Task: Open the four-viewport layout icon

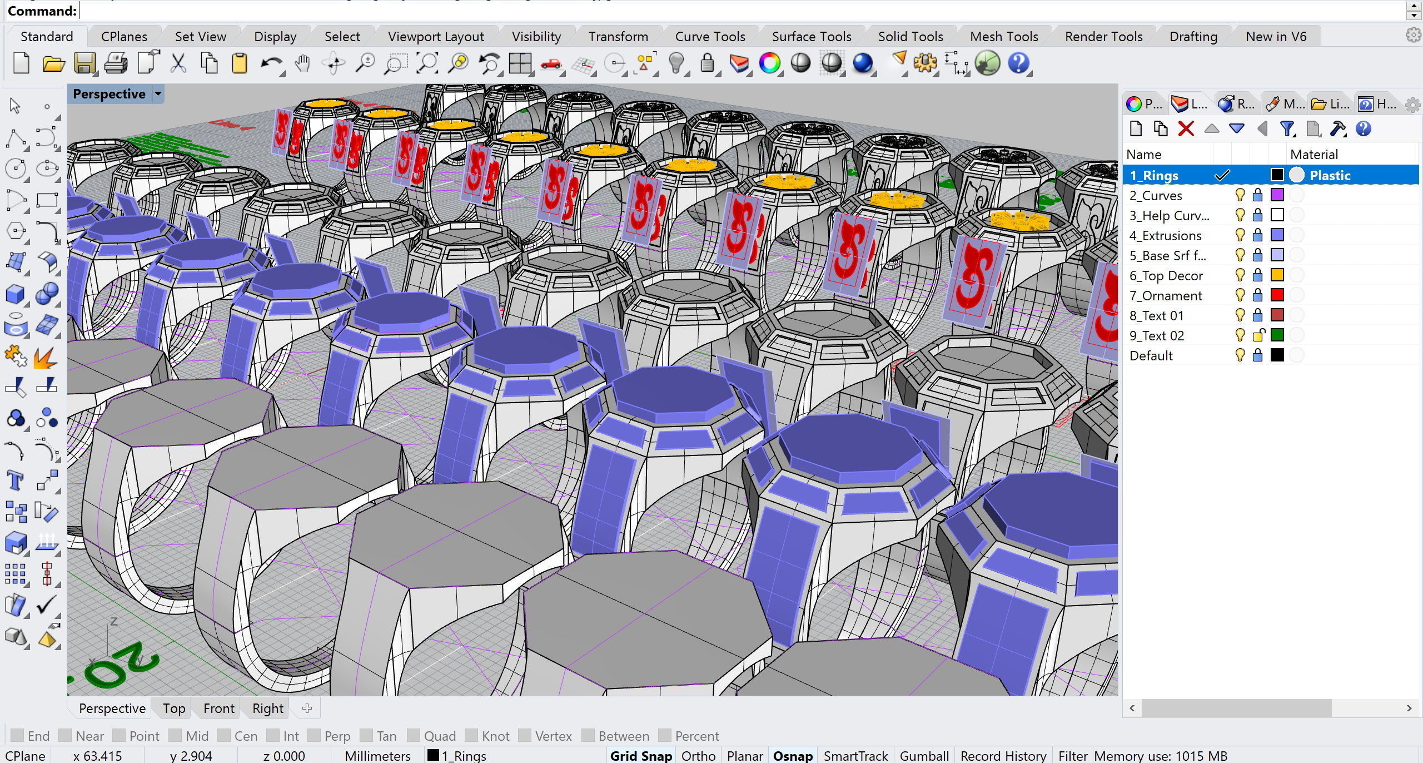Action: [x=520, y=63]
